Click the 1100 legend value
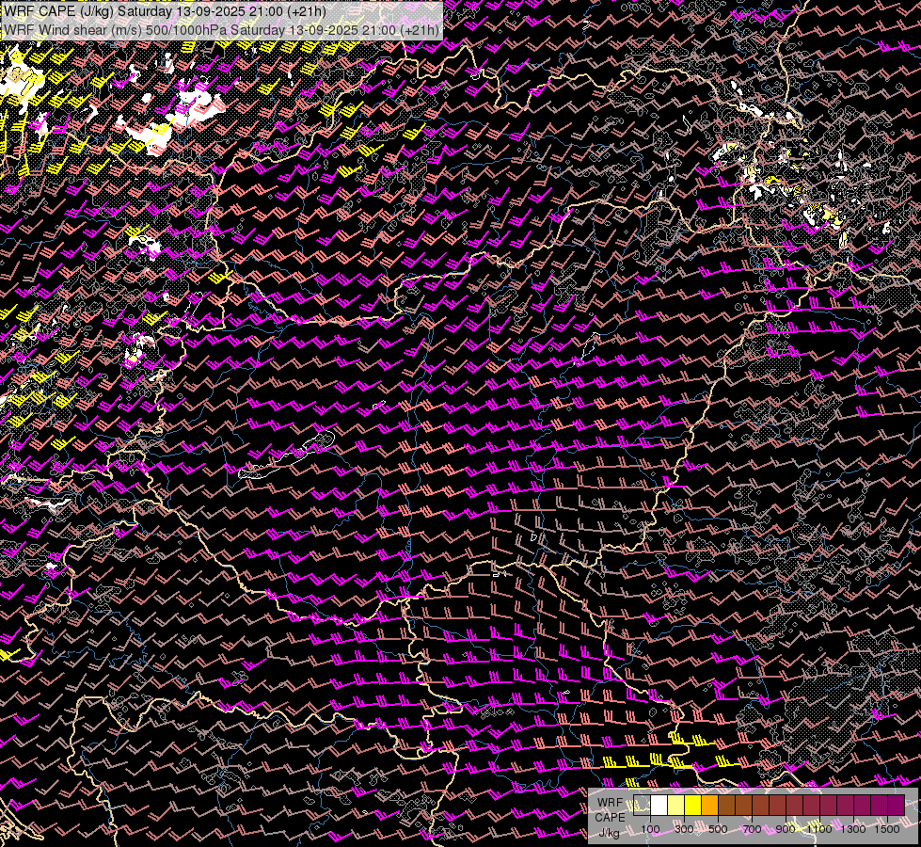 click(819, 829)
